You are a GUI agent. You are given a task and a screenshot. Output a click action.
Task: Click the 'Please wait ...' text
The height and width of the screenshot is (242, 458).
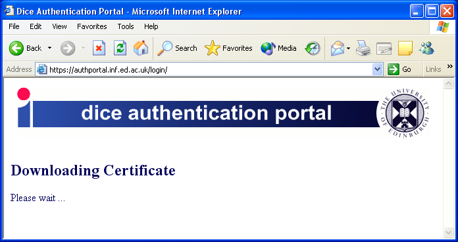tap(38, 198)
